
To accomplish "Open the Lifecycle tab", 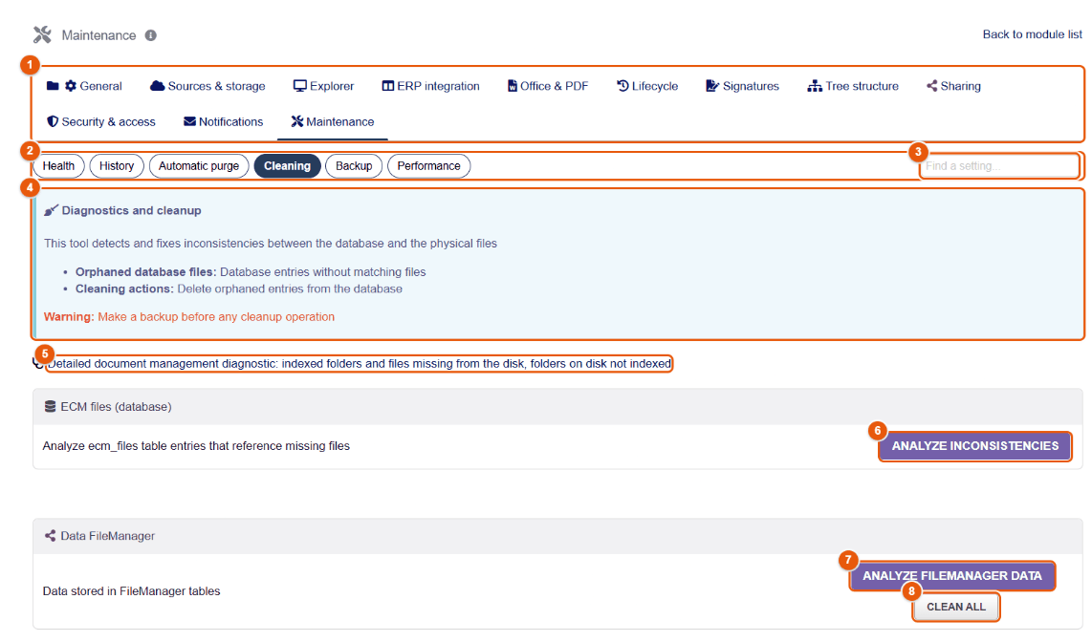I will (x=647, y=86).
